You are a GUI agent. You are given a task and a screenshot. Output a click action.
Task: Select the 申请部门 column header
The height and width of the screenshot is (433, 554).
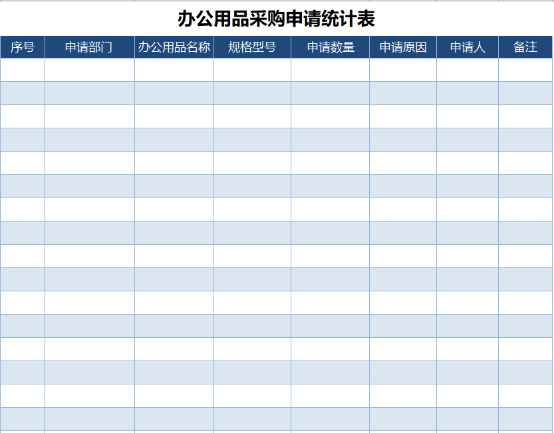pos(88,47)
